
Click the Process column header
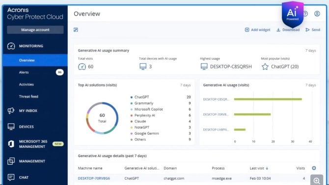218,168
